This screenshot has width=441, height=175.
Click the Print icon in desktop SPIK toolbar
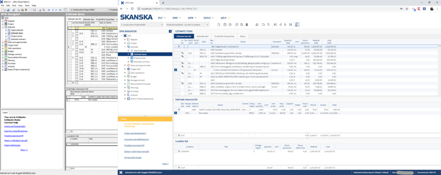[x=13, y=10]
